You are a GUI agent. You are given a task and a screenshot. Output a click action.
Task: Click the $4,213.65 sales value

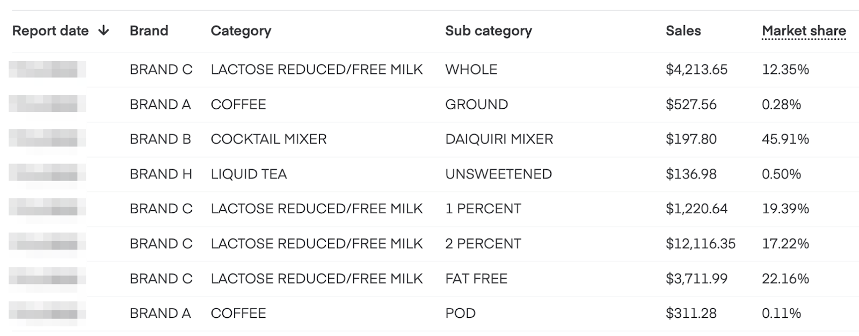(x=697, y=70)
